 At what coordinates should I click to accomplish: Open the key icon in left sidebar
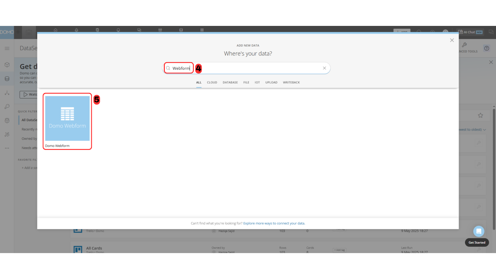point(7,107)
